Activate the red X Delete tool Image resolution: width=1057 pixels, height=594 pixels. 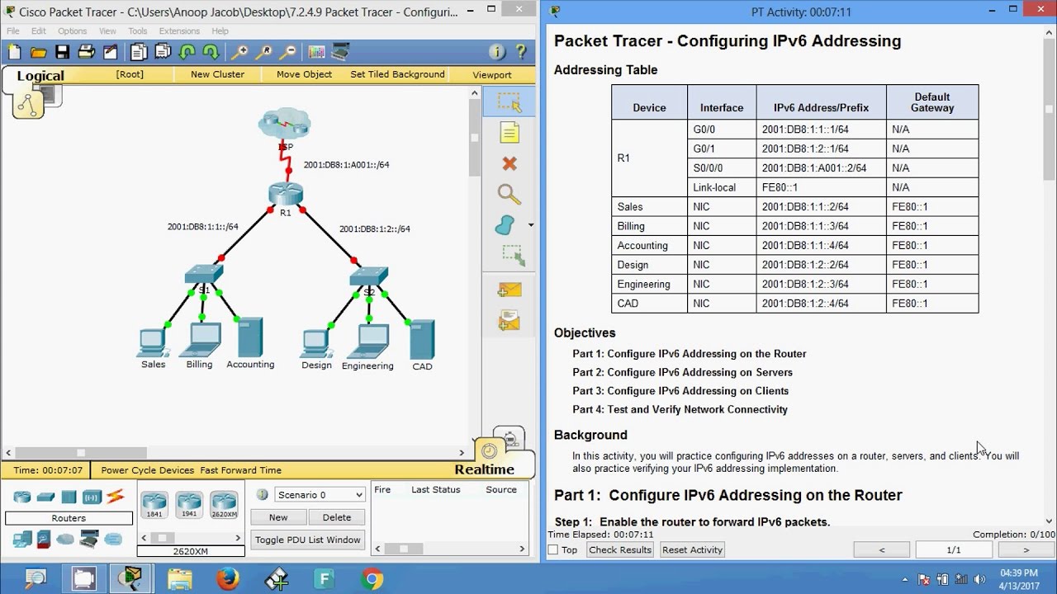[x=510, y=163]
